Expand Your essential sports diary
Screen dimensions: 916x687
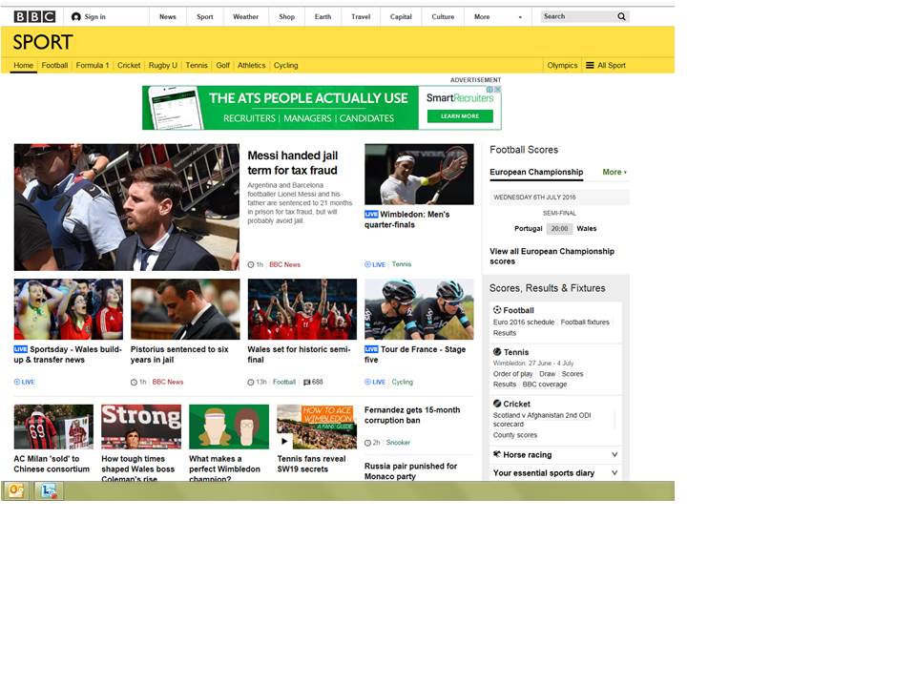pyautogui.click(x=614, y=473)
